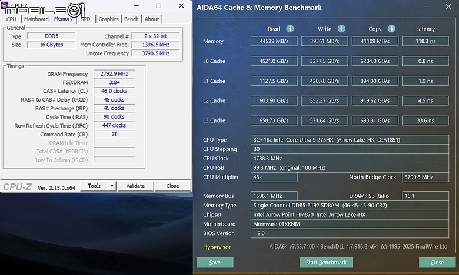Click the Memory Write value 39361 MB/s
The height and width of the screenshot is (275, 459).
coord(325,41)
